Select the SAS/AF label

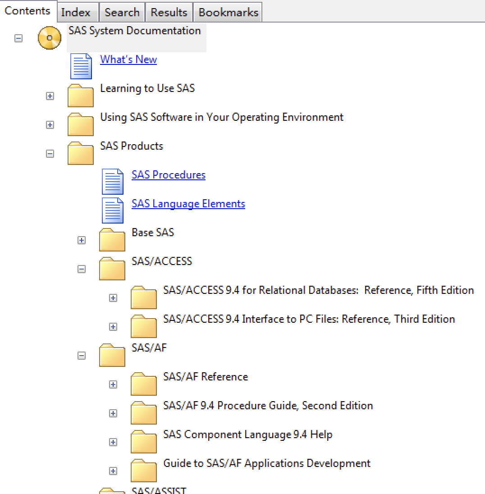click(x=149, y=348)
